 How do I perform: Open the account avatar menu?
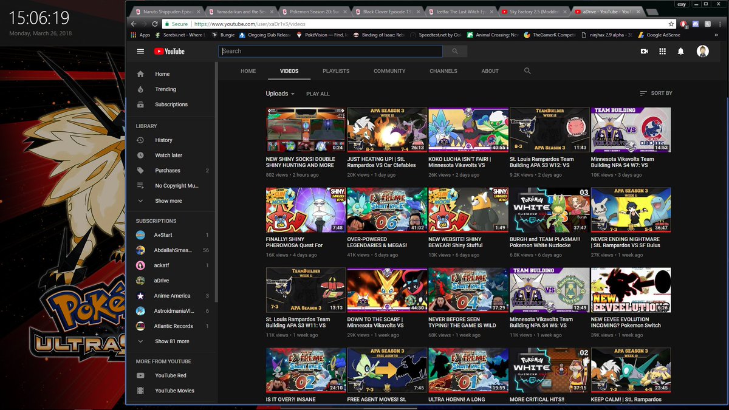703,52
